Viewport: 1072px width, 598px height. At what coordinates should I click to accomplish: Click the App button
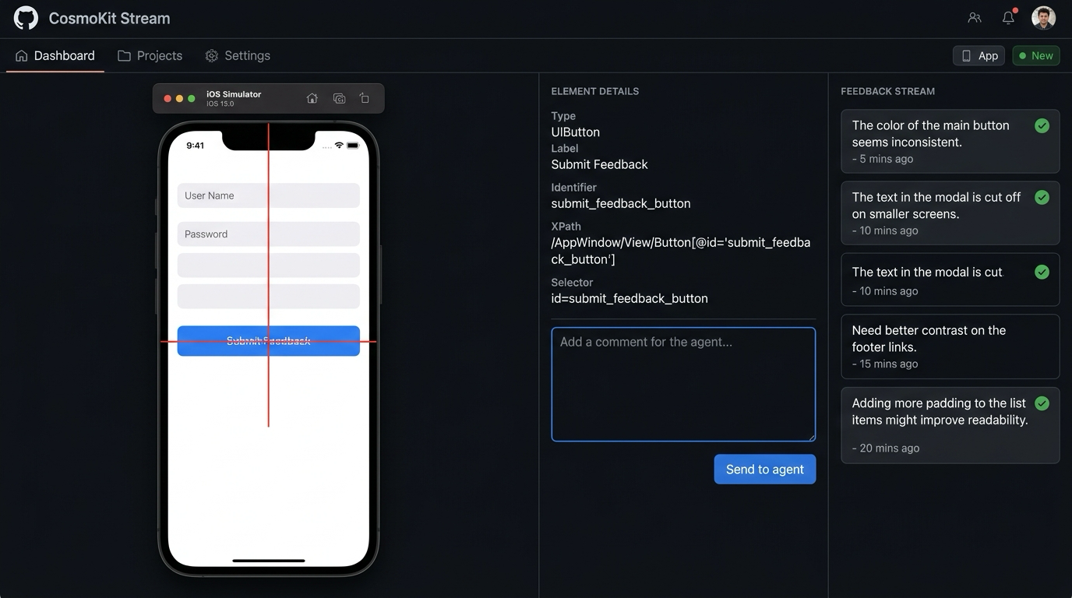979,55
